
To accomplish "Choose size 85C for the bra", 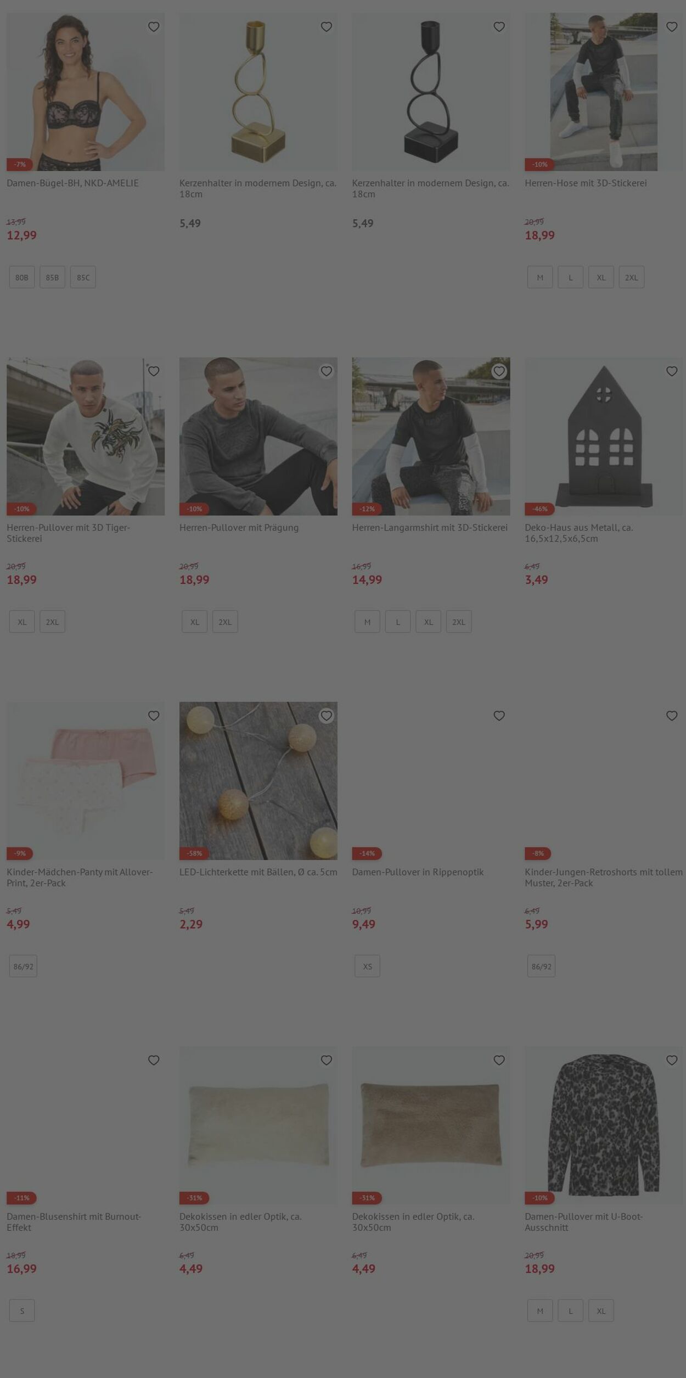I will click(83, 277).
